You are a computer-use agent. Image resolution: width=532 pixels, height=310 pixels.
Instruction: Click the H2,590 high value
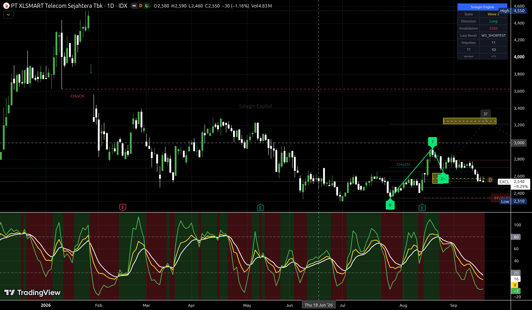(179, 6)
